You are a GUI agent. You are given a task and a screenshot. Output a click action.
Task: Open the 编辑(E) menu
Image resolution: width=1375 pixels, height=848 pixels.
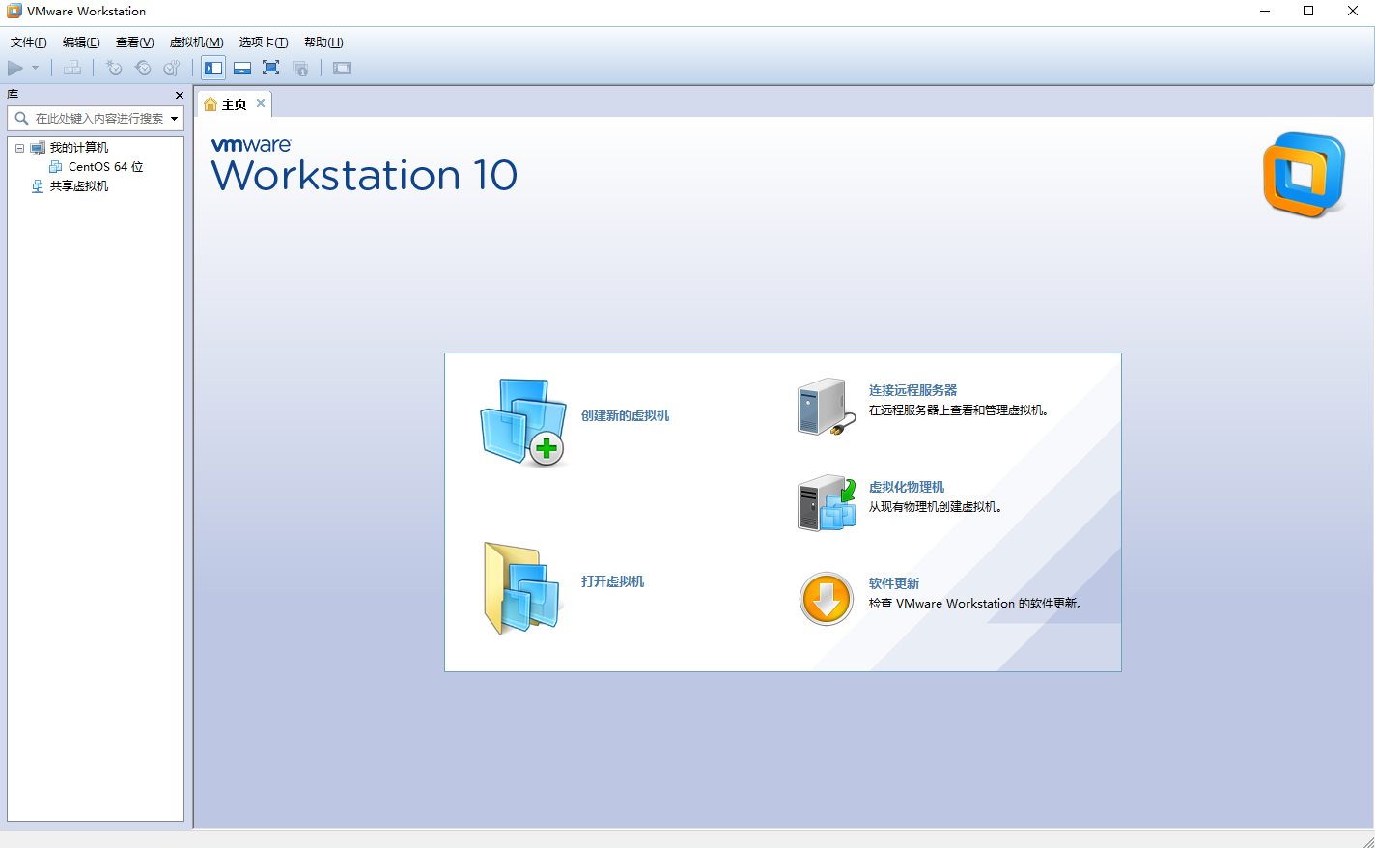click(x=81, y=42)
